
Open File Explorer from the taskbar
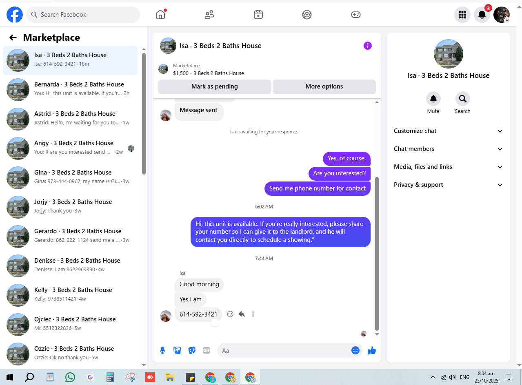pos(170,377)
